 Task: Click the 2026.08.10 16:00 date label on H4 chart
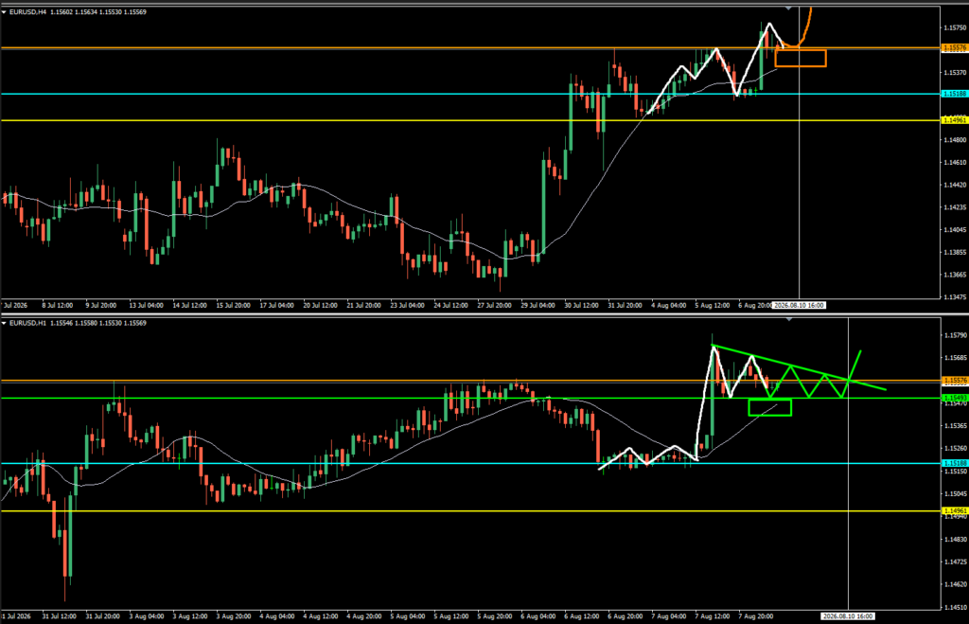coord(799,306)
